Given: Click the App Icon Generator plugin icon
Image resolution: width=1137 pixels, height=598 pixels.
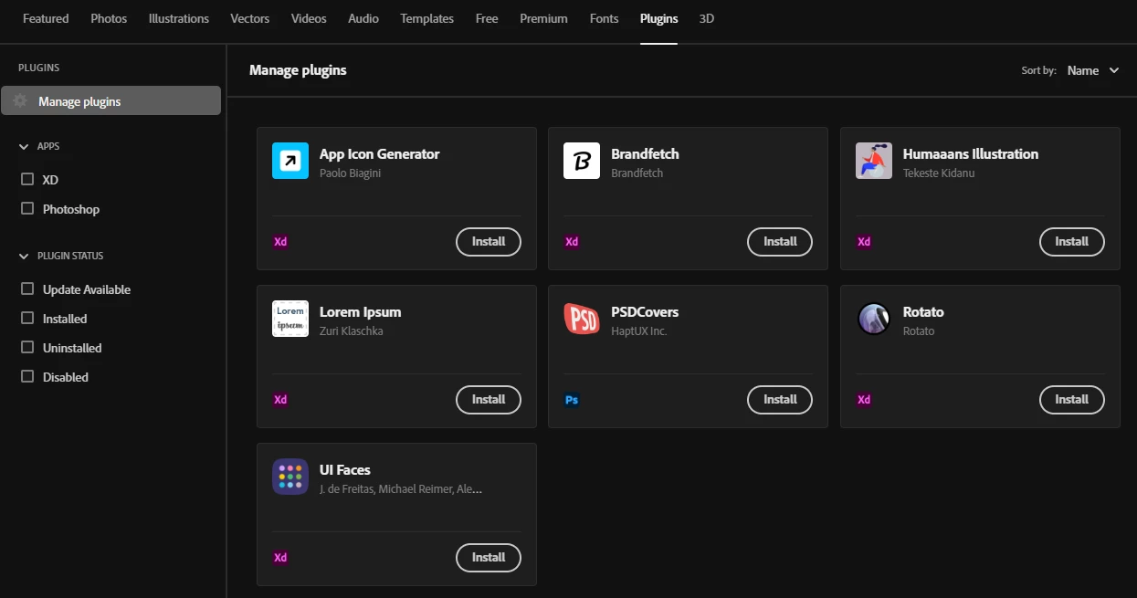Looking at the screenshot, I should [x=290, y=161].
